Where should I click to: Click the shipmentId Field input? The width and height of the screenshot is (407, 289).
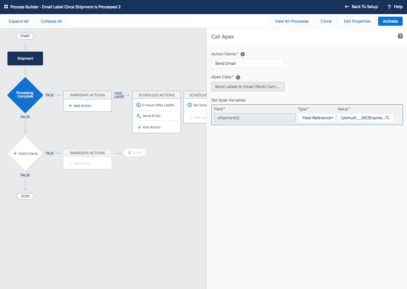[x=255, y=118]
